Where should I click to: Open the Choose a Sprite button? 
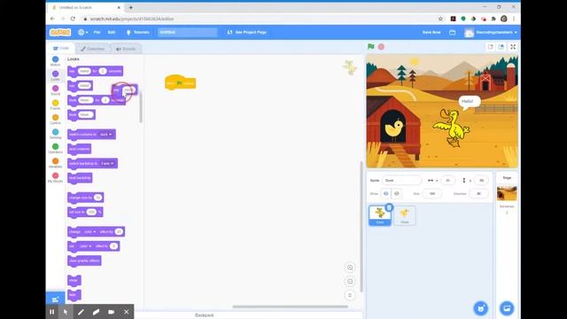481,308
